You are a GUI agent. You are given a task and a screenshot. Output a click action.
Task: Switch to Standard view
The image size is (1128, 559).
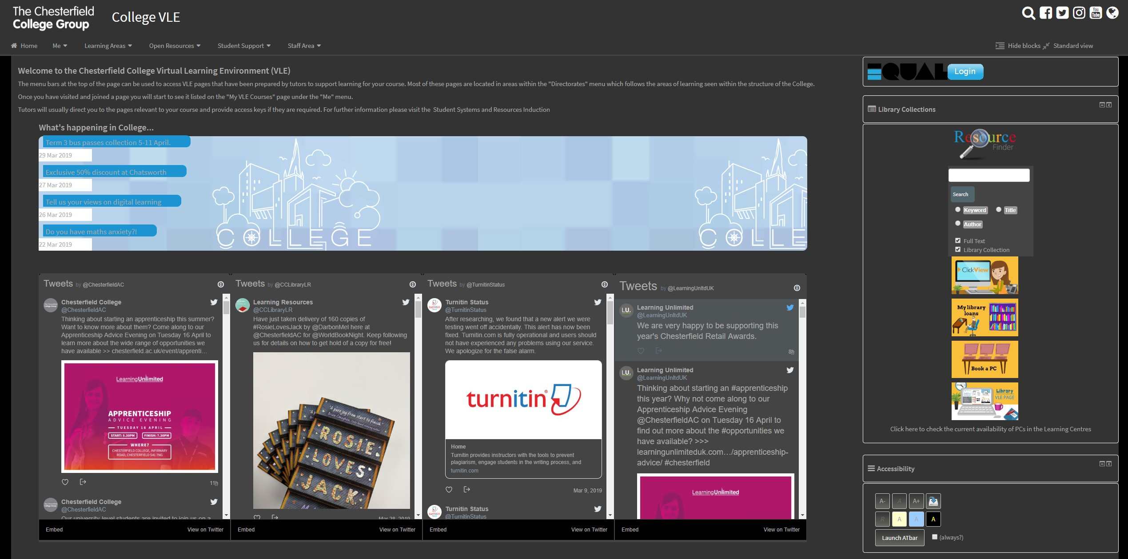point(1068,46)
